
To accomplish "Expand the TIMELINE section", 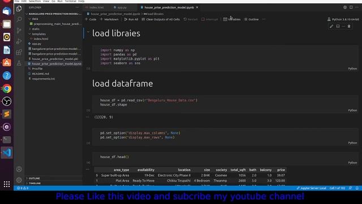I will (x=35, y=183).
